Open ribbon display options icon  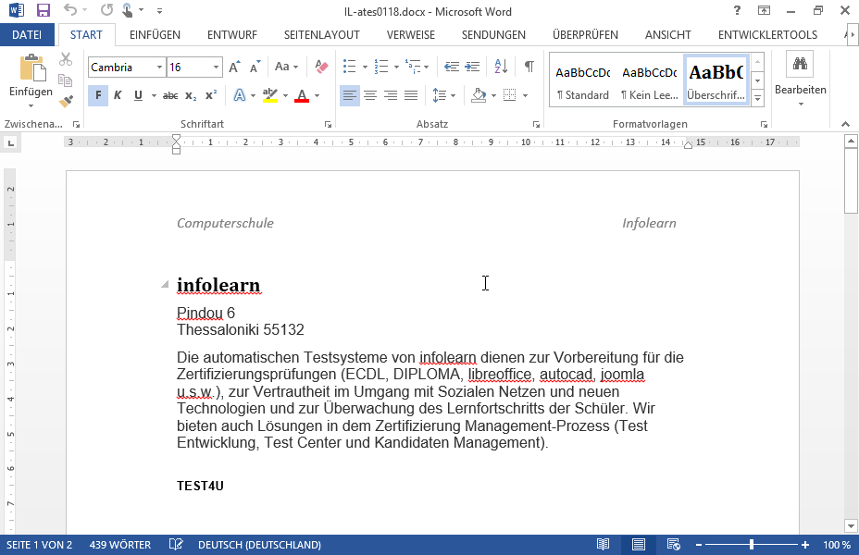764,10
